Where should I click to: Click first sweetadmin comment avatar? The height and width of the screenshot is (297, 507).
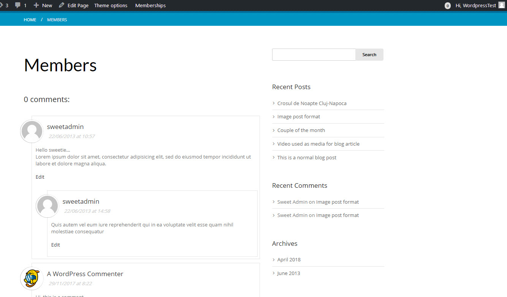pos(32,131)
